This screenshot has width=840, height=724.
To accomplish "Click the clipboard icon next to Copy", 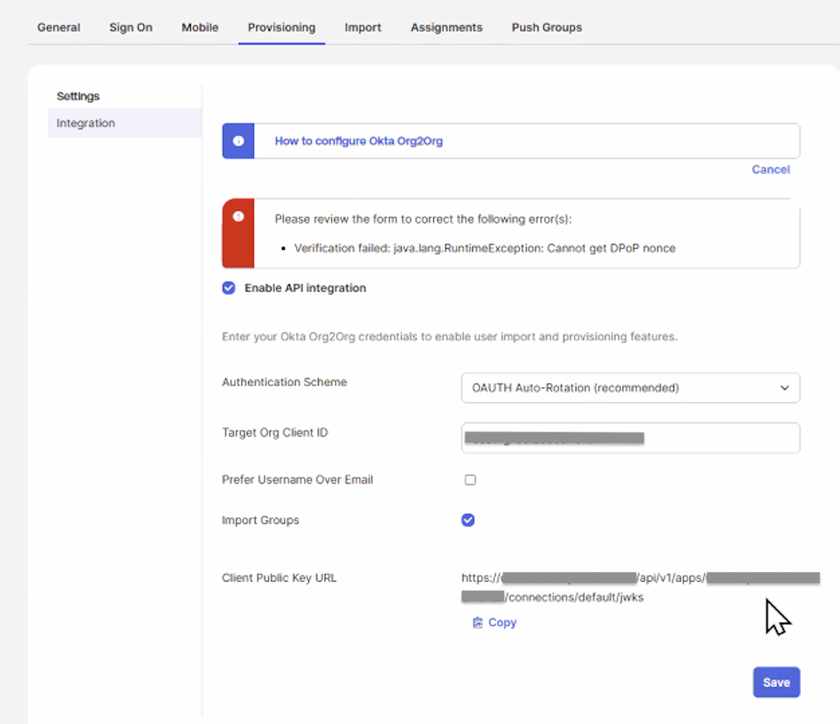I will [477, 622].
